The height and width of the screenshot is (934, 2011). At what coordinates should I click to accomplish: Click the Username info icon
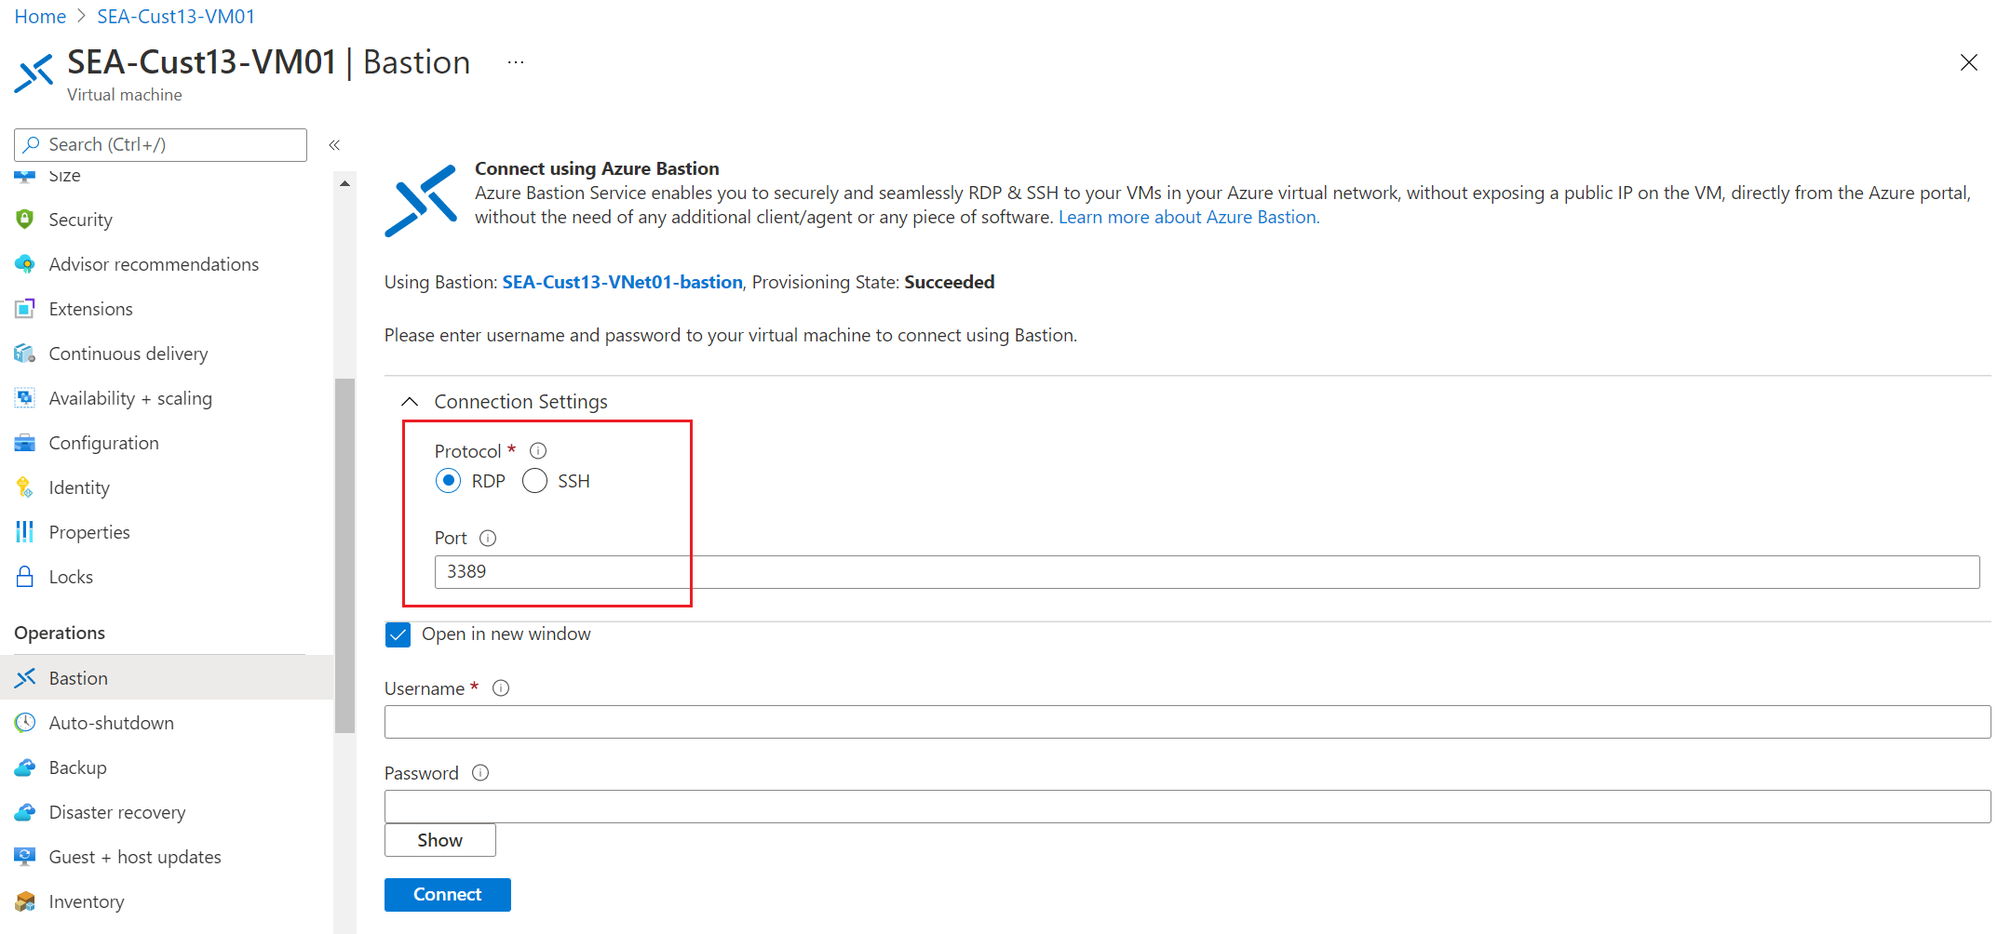pyautogui.click(x=501, y=688)
